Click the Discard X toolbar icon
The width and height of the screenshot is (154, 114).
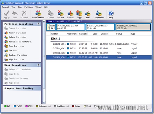(x=24, y=13)
